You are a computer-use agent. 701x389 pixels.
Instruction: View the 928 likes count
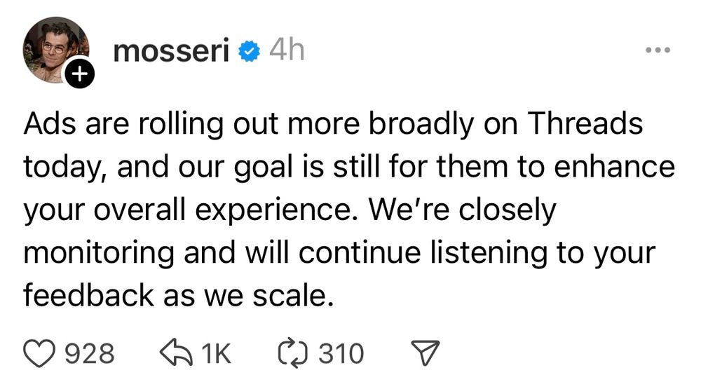click(90, 354)
